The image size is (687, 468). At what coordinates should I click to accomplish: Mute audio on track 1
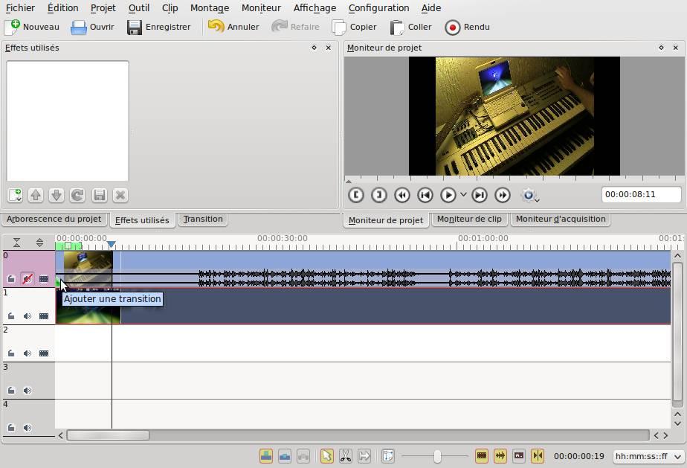click(x=27, y=315)
